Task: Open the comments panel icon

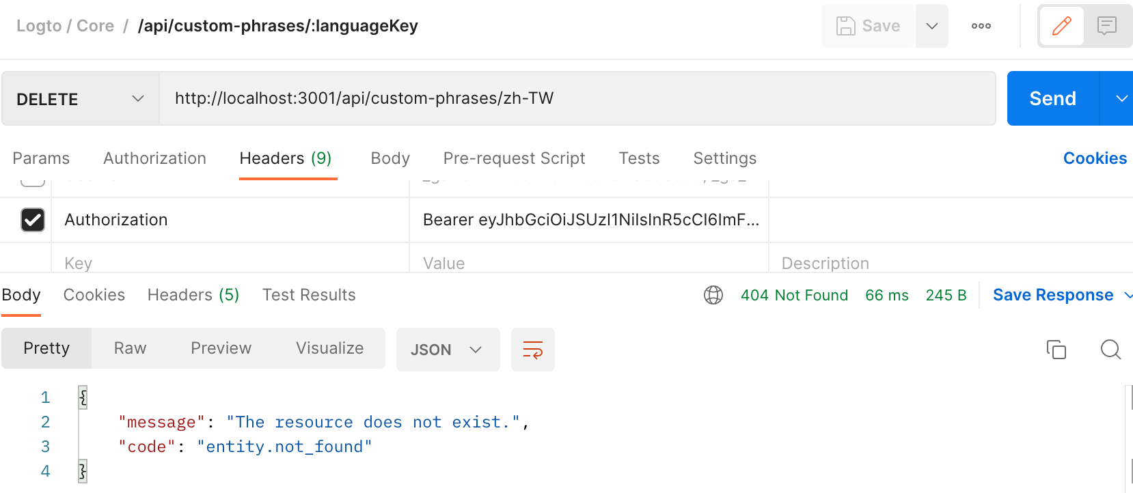Action: 1106,26
